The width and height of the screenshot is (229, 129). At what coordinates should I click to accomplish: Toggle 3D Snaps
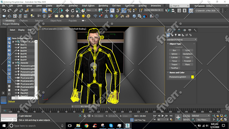[x=118, y=10]
